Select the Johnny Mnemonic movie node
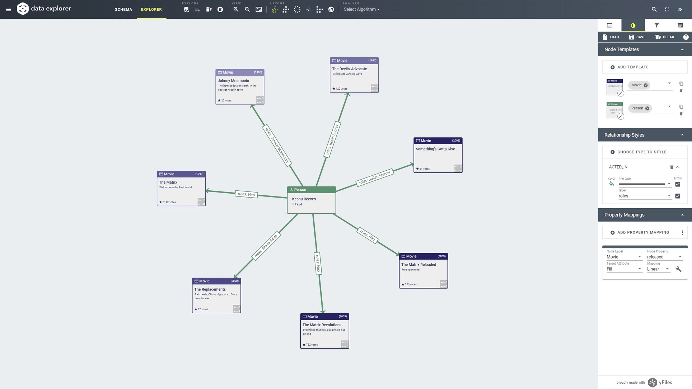The width and height of the screenshot is (692, 389). 240,87
